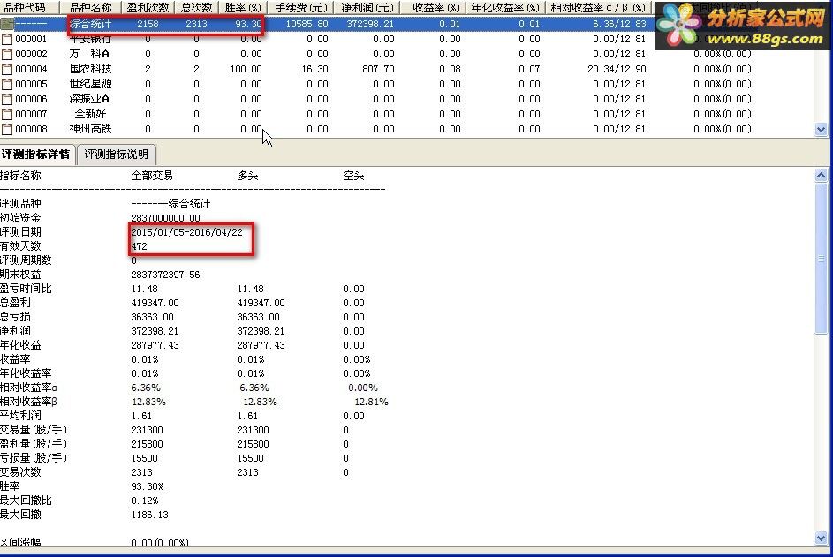Select stock row 世纪星源
This screenshot has width=833, height=557.
(406, 84)
